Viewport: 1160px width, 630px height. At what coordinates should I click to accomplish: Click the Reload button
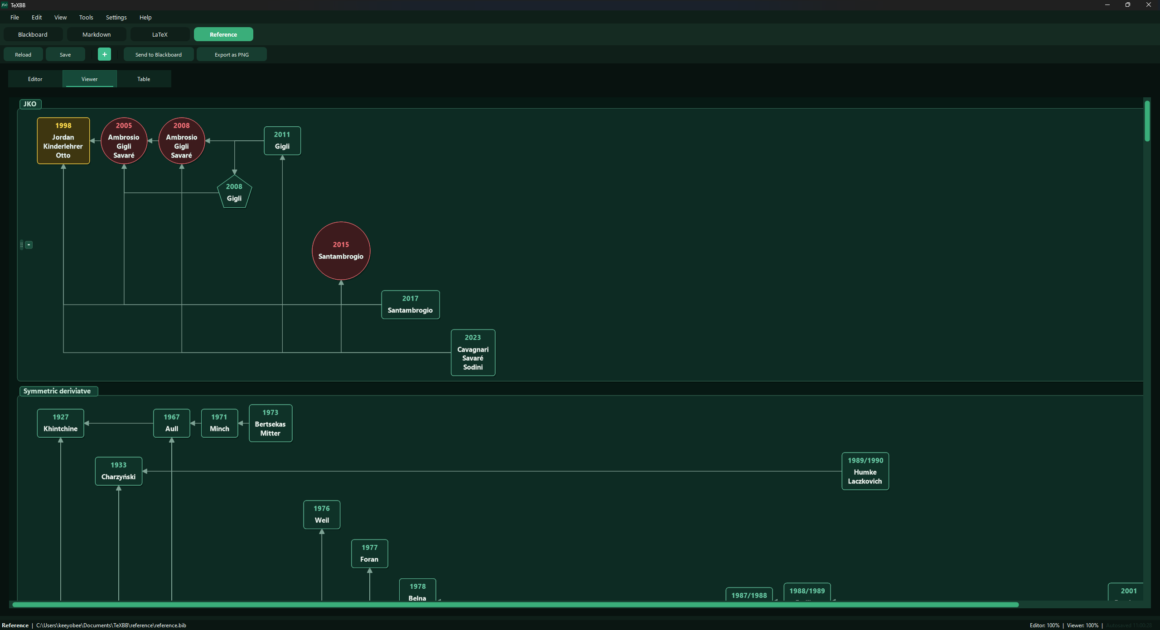(x=23, y=54)
